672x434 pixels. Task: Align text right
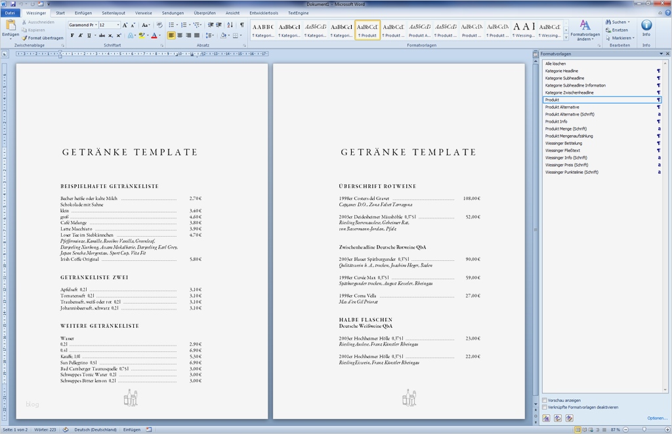(188, 35)
